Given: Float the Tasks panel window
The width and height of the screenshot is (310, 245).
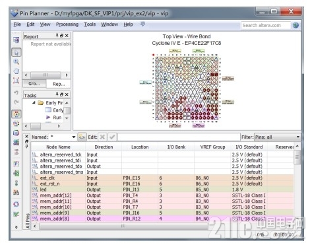Looking at the screenshot, I should (x=62, y=94).
